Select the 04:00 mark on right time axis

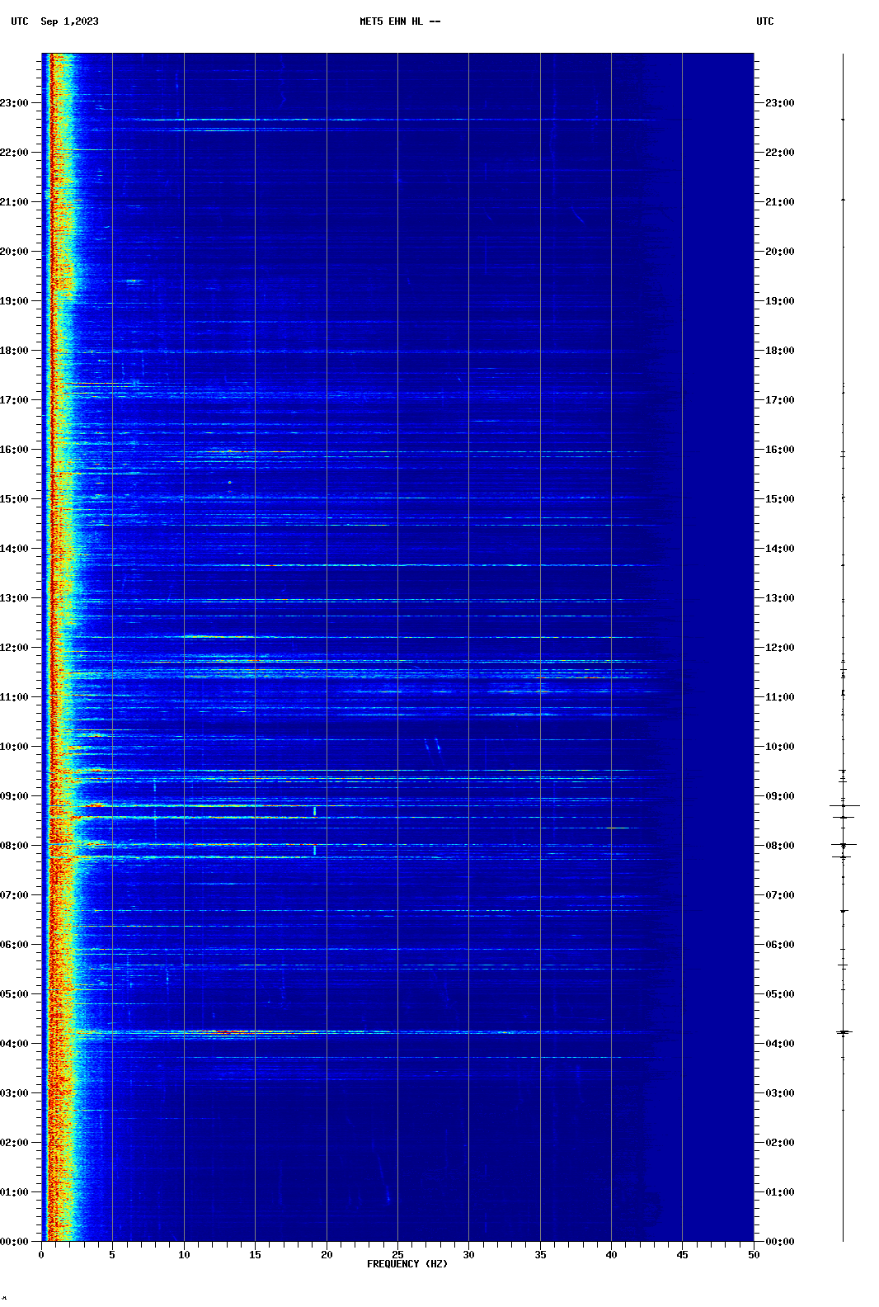pos(779,1044)
